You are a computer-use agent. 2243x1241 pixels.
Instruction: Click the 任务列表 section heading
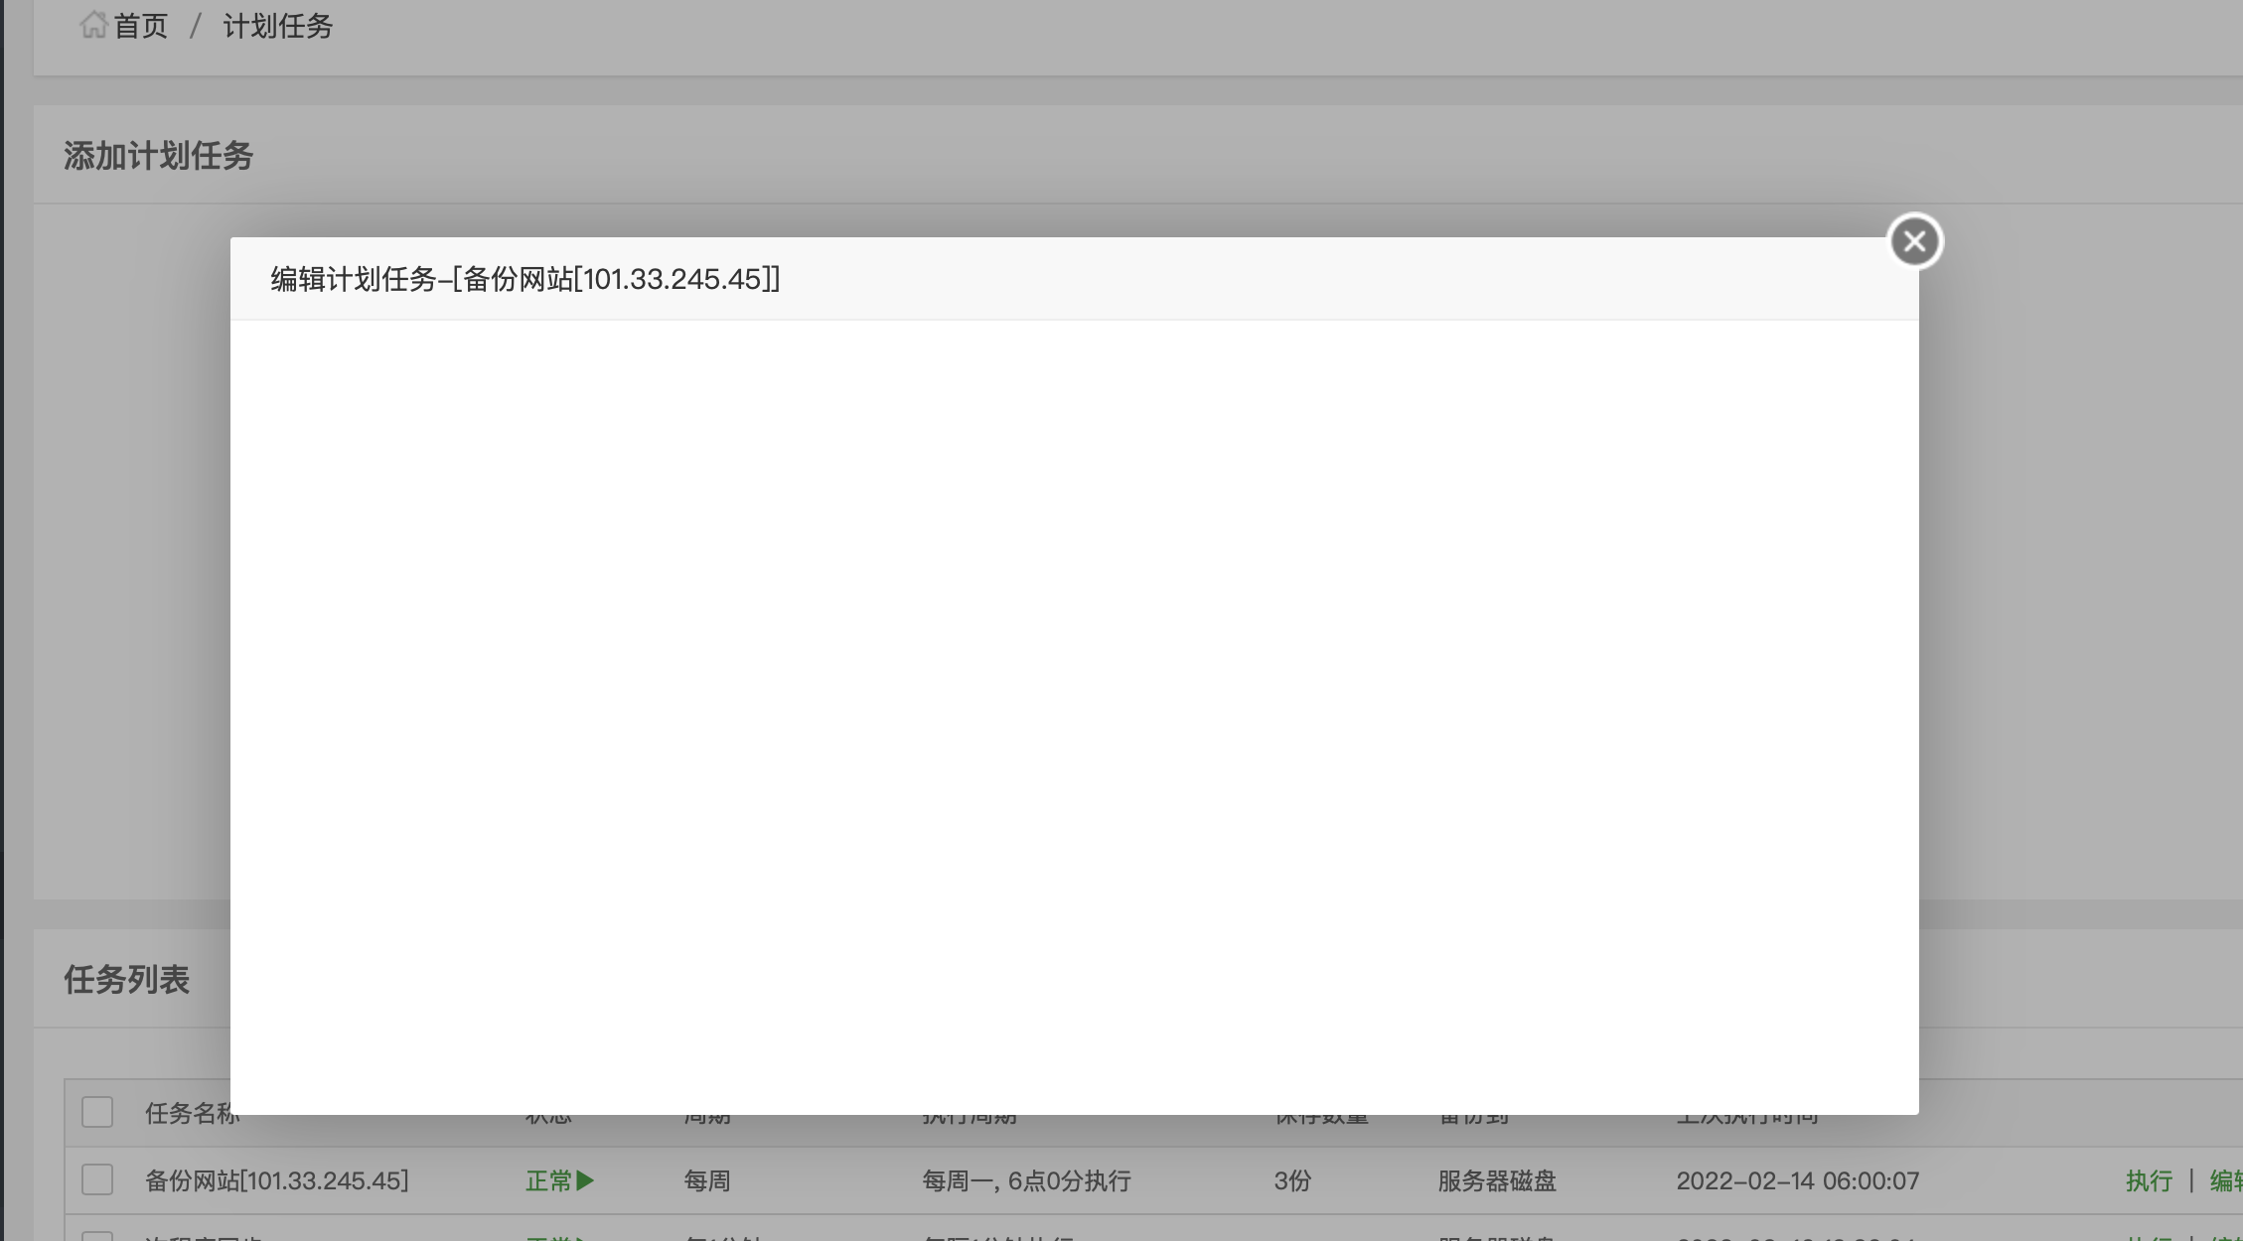coord(126,980)
